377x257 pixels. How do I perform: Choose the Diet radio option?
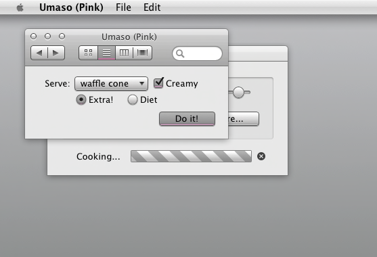coord(133,99)
